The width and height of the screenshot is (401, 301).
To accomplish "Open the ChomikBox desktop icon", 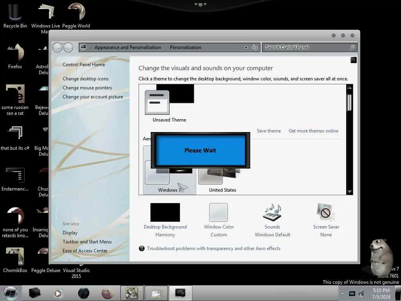I will pos(15,260).
